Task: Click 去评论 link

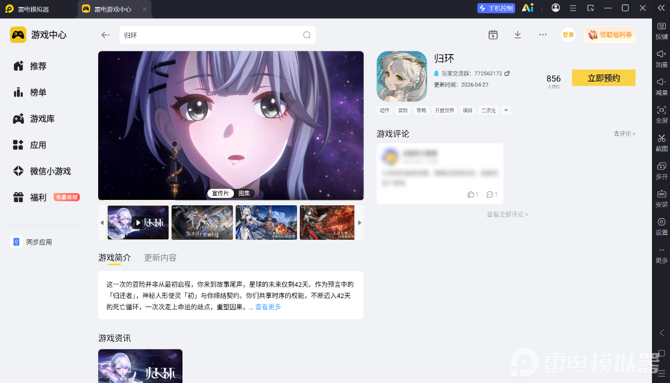Action: point(624,134)
